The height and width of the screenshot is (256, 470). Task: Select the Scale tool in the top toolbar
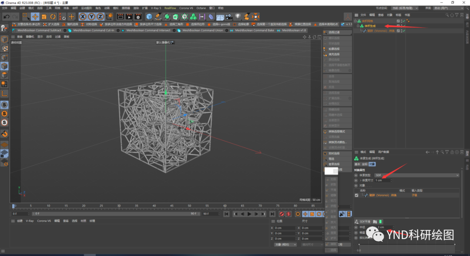44,17
